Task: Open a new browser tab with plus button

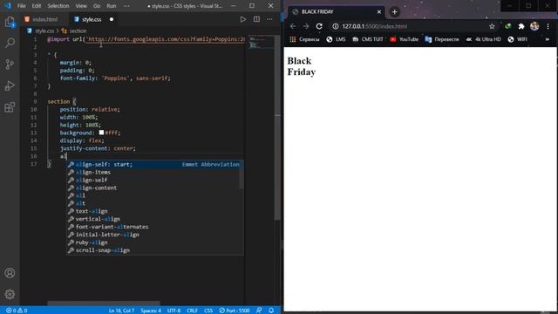Action: coord(394,11)
